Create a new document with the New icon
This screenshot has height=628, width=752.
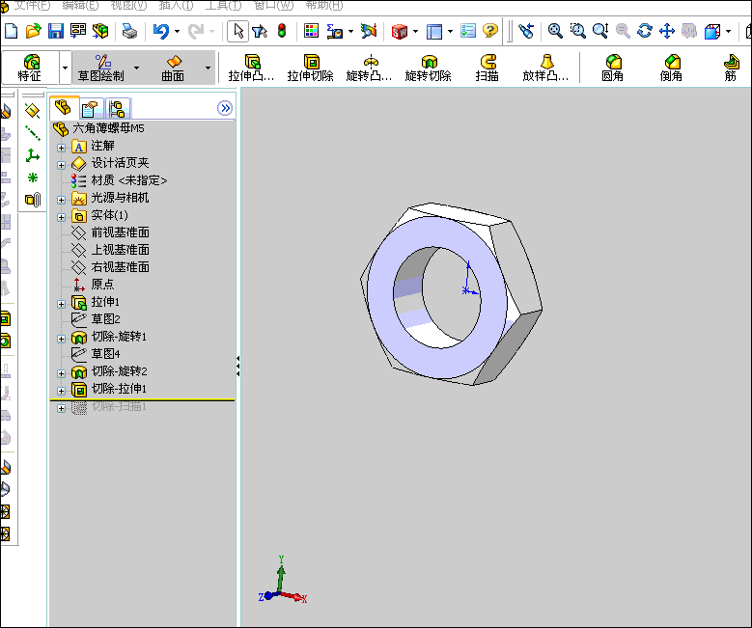(x=11, y=31)
